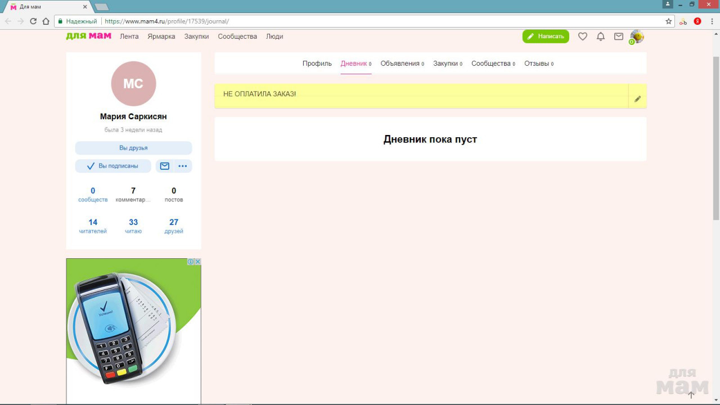Send message via envelope button in profile
The height and width of the screenshot is (405, 720).
(165, 166)
